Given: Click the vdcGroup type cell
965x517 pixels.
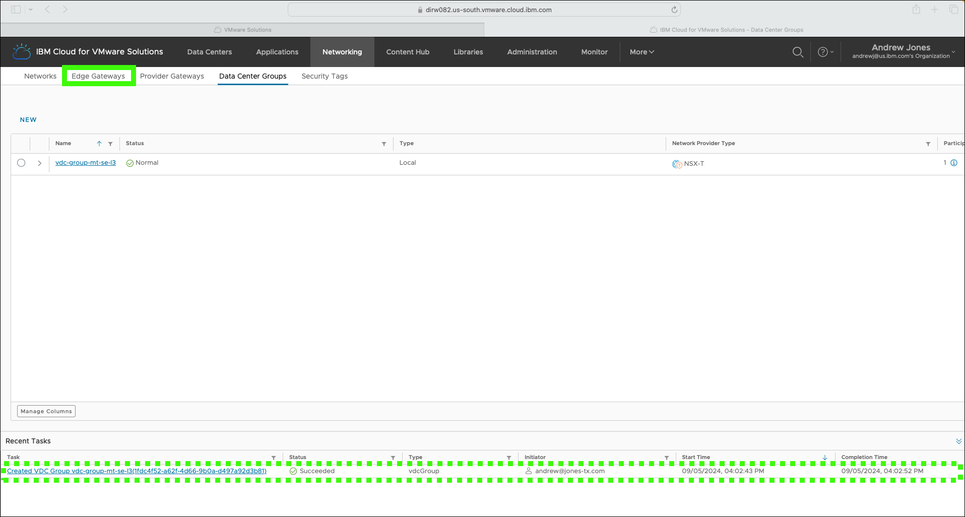Looking at the screenshot, I should (424, 471).
